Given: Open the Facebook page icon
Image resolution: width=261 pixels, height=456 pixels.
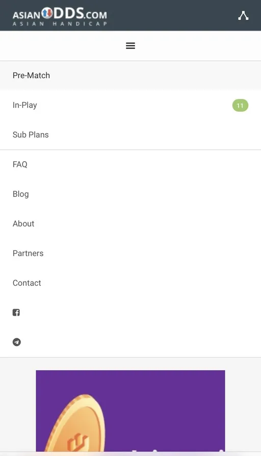Looking at the screenshot, I should point(16,313).
